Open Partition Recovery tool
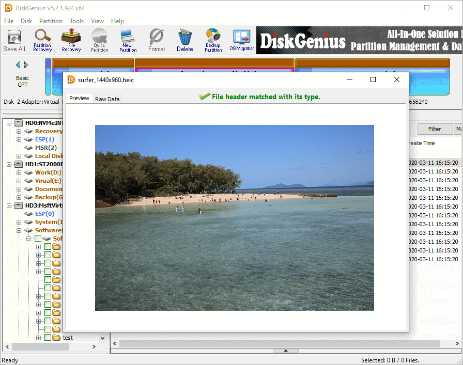Viewport: 463px width, 365px height. (42, 40)
